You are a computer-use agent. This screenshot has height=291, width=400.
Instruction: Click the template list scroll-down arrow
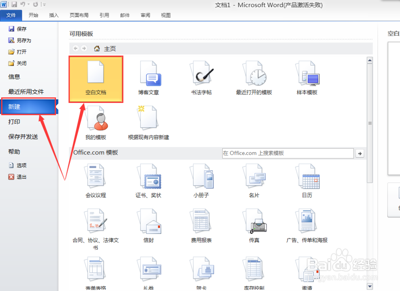tap(370, 286)
